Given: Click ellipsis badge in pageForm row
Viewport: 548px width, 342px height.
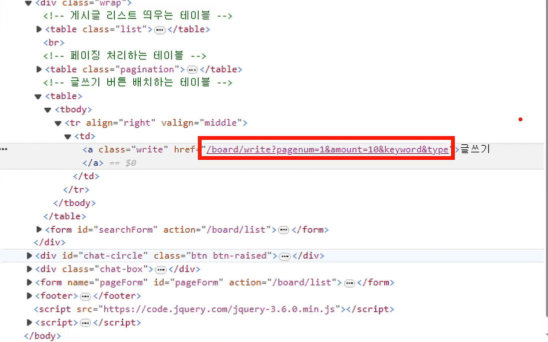Looking at the screenshot, I should click(x=349, y=283).
